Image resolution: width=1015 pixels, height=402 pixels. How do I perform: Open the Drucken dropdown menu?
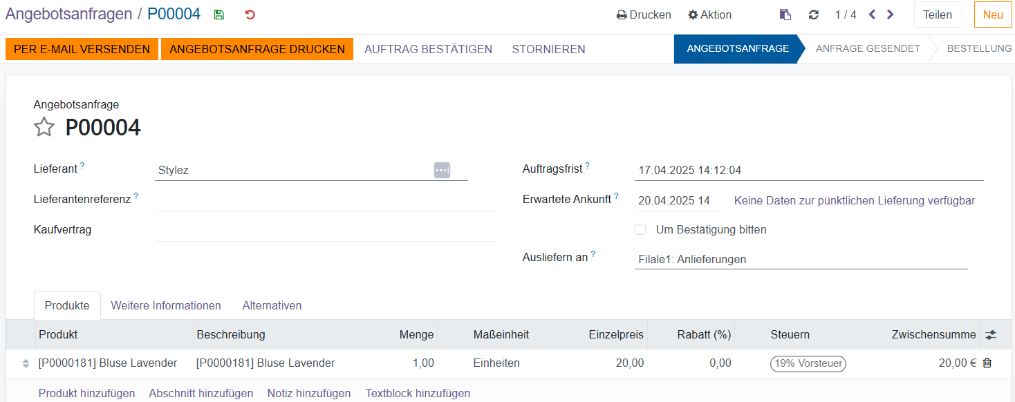point(644,15)
